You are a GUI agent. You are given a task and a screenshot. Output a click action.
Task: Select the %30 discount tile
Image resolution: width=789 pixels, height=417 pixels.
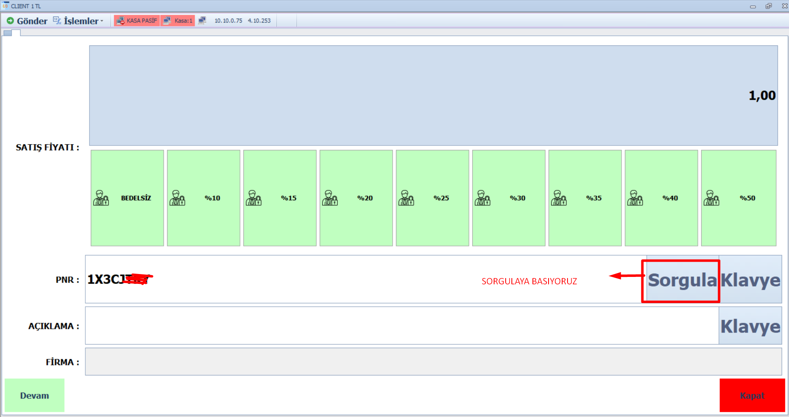pos(509,198)
